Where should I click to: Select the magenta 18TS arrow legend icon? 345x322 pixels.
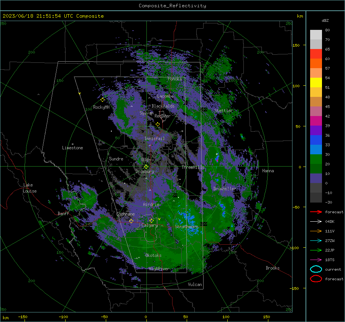tap(316, 260)
